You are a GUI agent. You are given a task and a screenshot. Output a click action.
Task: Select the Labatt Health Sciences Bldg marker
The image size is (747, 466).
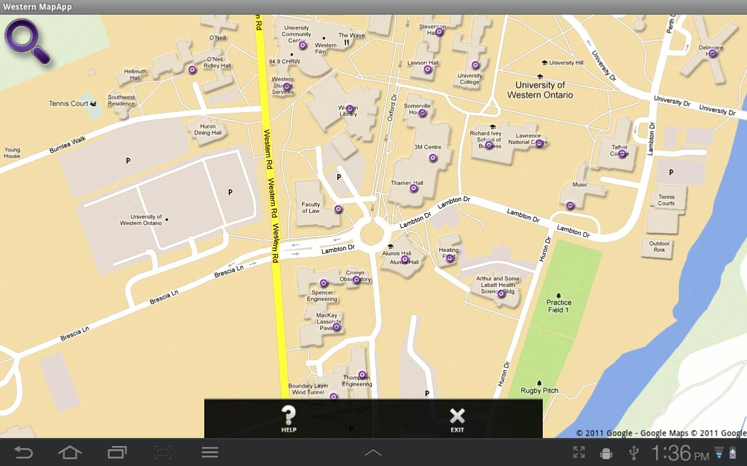tap(501, 294)
